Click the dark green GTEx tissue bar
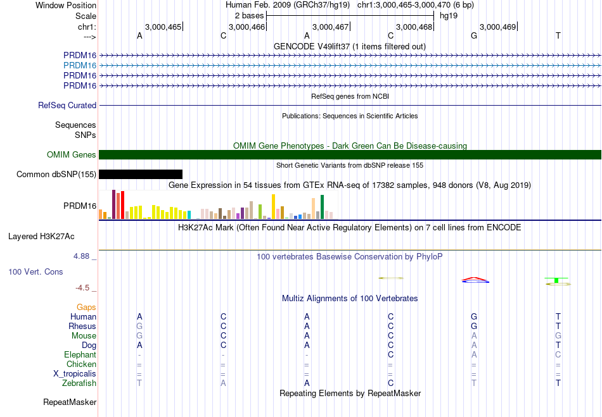The image size is (602, 417). pos(322,207)
